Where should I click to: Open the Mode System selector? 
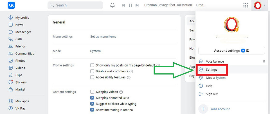[95, 51]
